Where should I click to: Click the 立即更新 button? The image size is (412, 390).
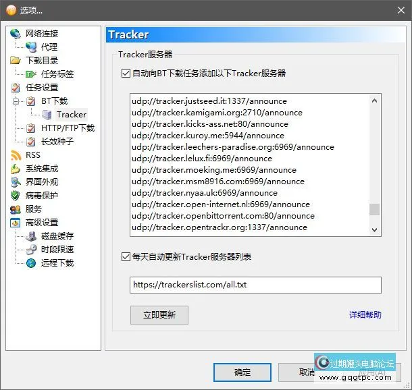point(159,315)
